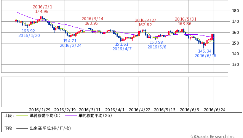Click the large blue final candlestick
This screenshot has height=138, width=243.
click(x=214, y=47)
